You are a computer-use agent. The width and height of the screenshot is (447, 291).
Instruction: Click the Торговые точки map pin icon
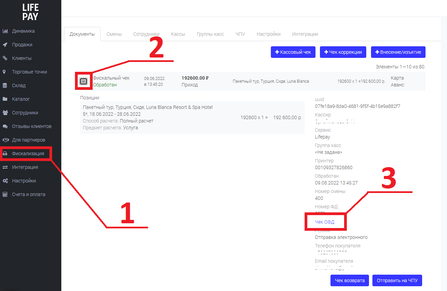pos(4,72)
